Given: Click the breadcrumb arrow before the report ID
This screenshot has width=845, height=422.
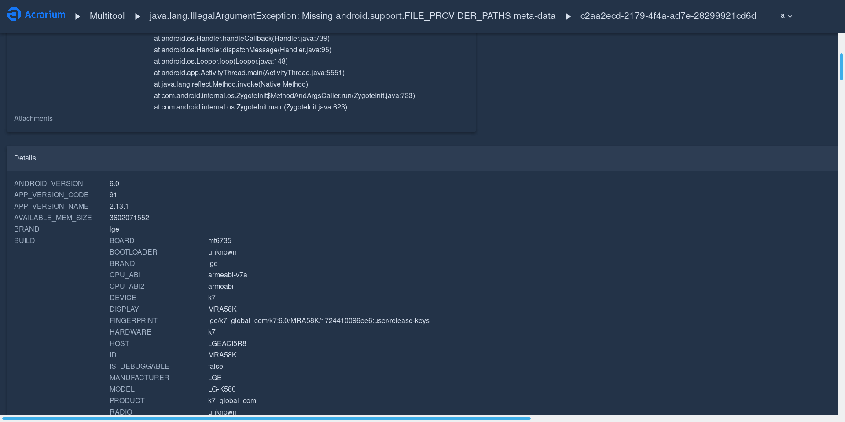Looking at the screenshot, I should [568, 16].
